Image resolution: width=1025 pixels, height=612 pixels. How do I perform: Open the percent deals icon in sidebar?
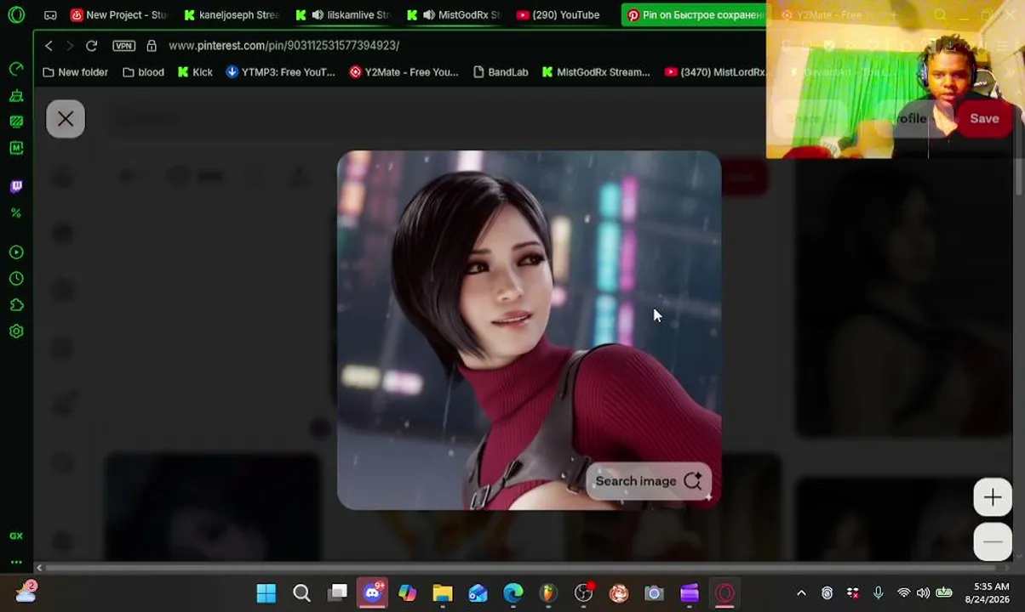click(16, 212)
